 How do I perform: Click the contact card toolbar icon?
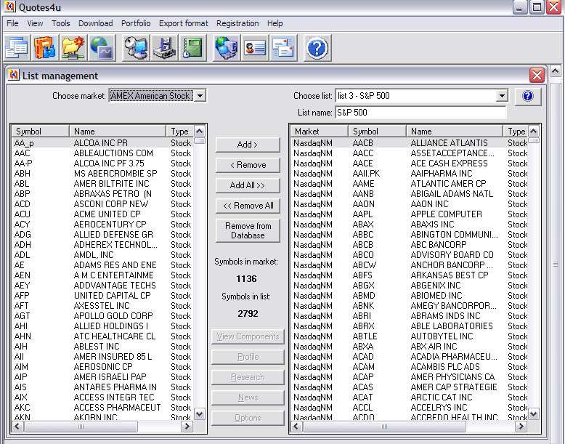point(255,48)
